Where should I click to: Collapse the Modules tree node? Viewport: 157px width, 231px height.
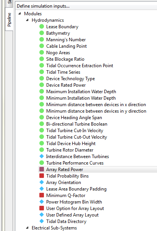(19, 14)
